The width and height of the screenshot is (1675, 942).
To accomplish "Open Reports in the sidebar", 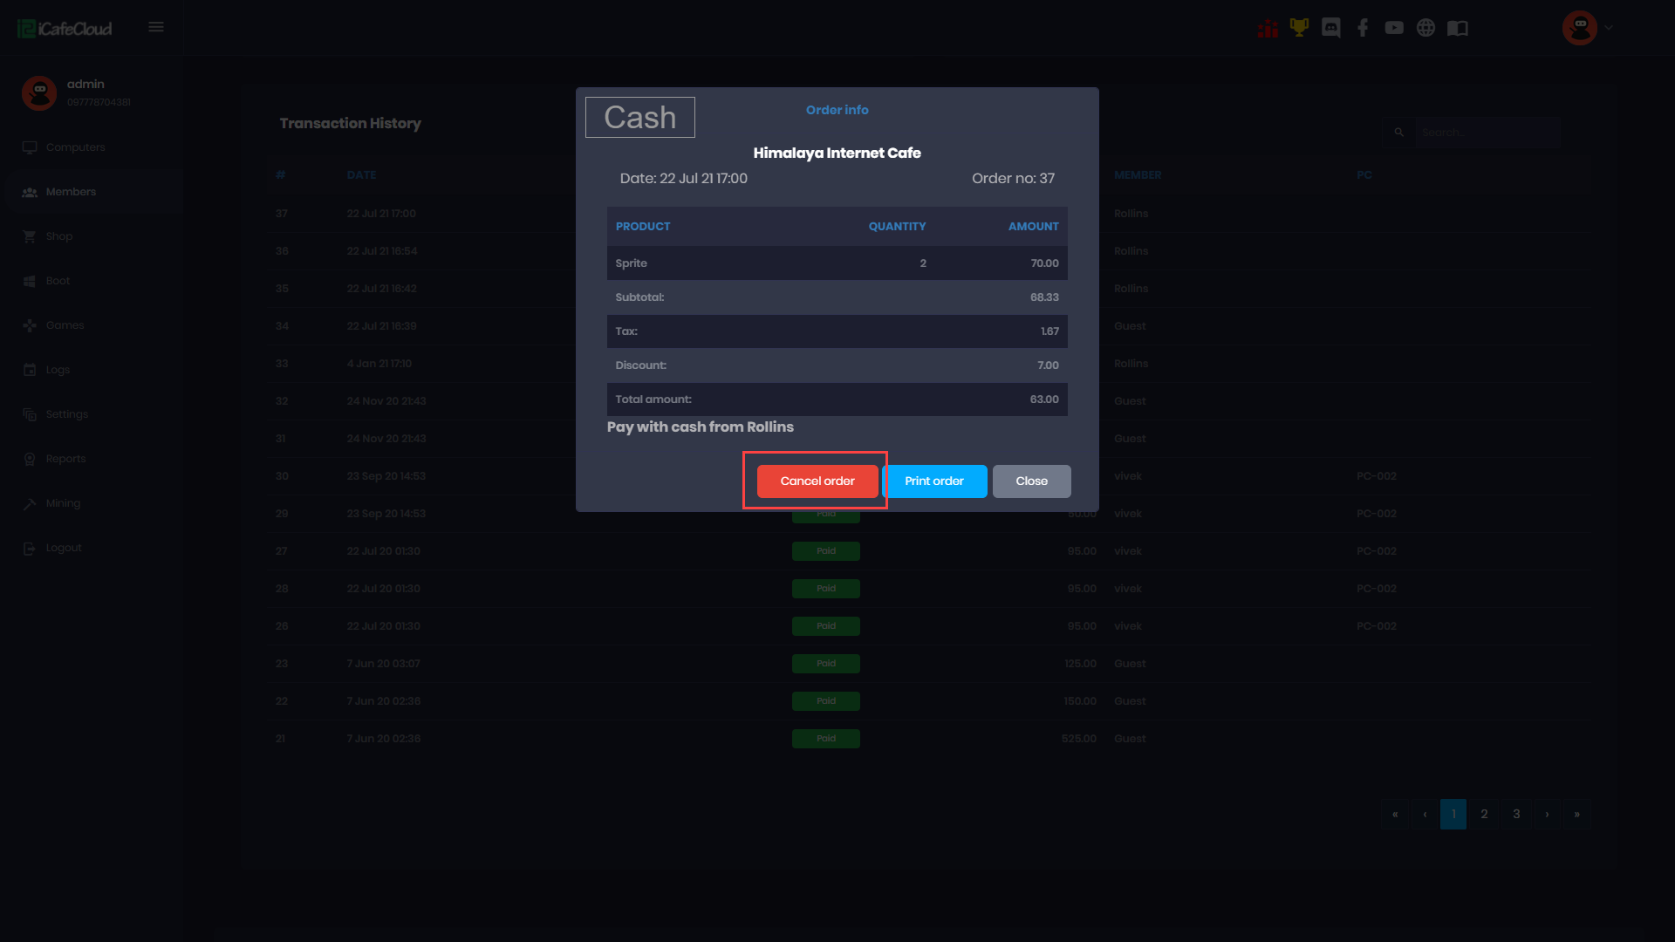I will pos(65,459).
